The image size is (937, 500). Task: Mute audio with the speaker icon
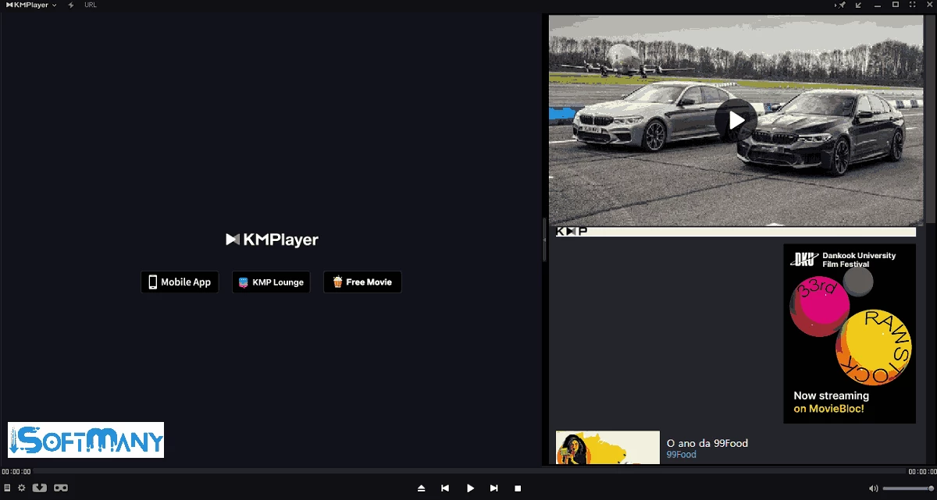tap(874, 488)
